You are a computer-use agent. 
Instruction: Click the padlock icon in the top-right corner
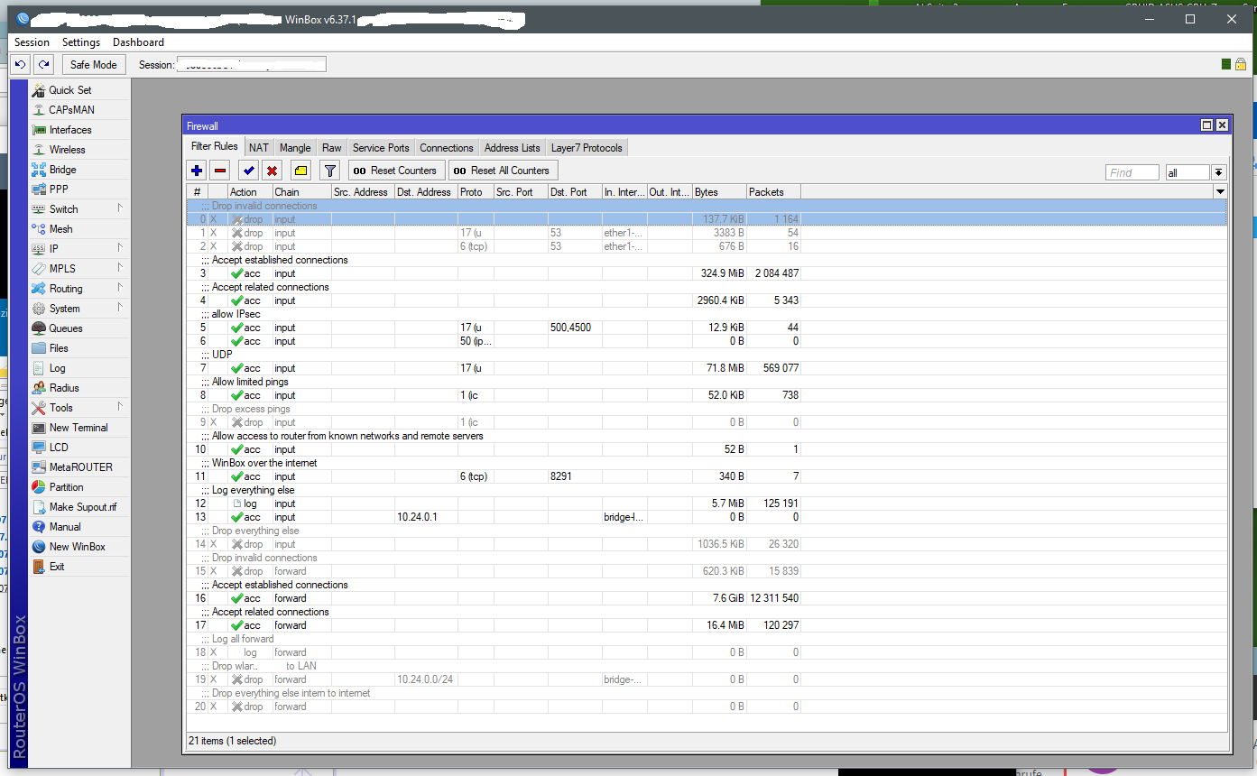pos(1241,64)
